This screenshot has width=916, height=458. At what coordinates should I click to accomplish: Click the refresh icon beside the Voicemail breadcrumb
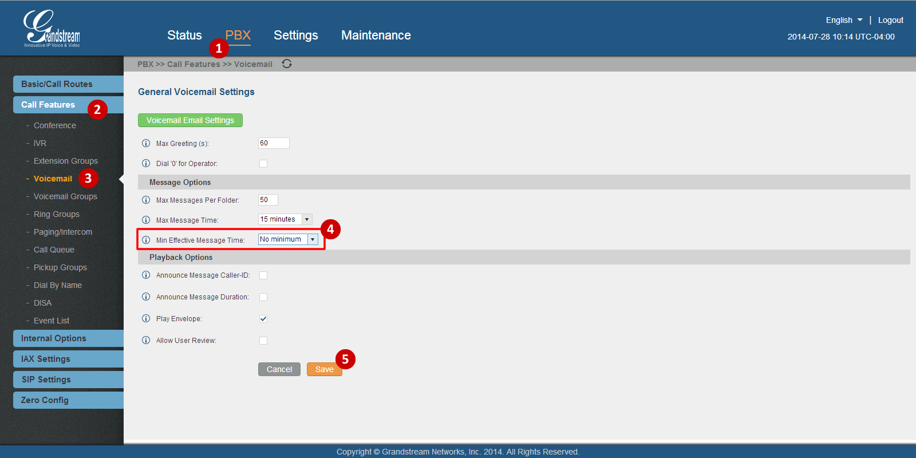tap(287, 64)
